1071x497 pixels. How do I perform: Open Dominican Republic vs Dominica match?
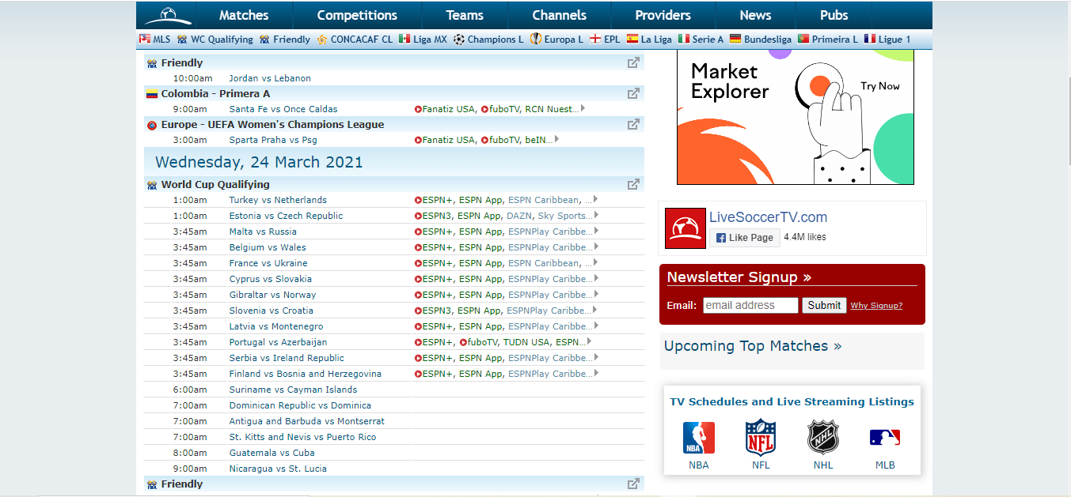[300, 405]
